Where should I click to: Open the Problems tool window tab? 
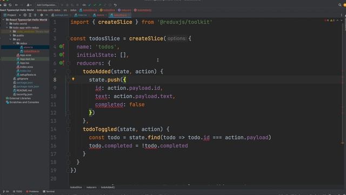(x=32, y=191)
